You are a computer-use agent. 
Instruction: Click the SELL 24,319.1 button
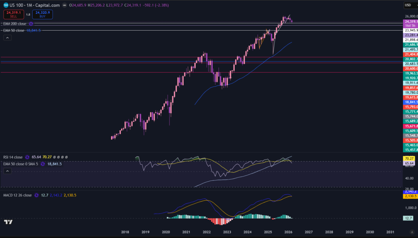pos(13,14)
